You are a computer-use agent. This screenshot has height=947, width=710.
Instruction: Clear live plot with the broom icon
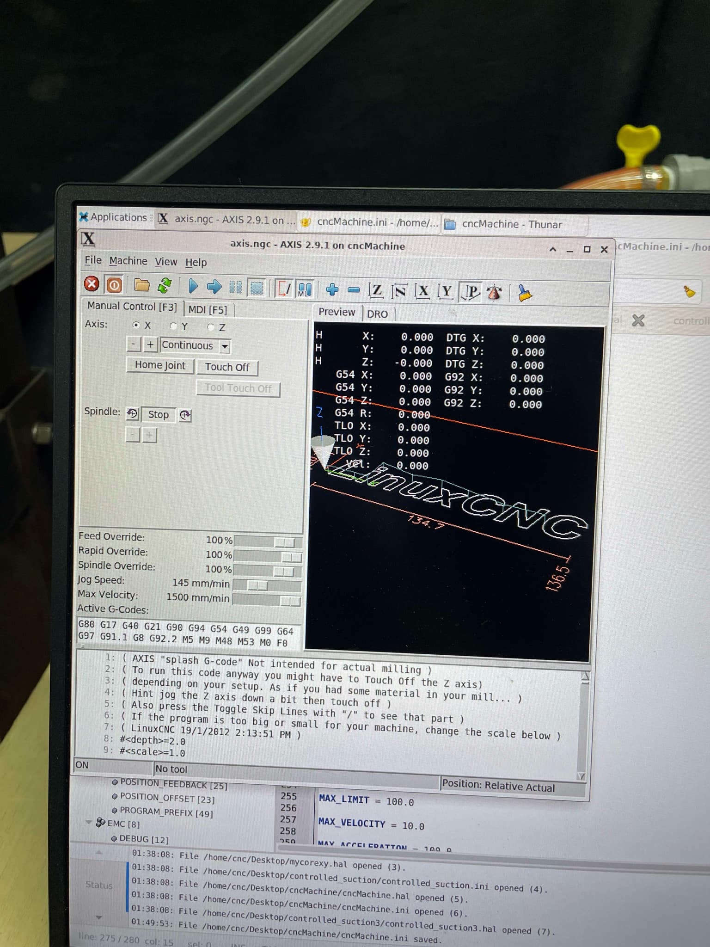(524, 294)
